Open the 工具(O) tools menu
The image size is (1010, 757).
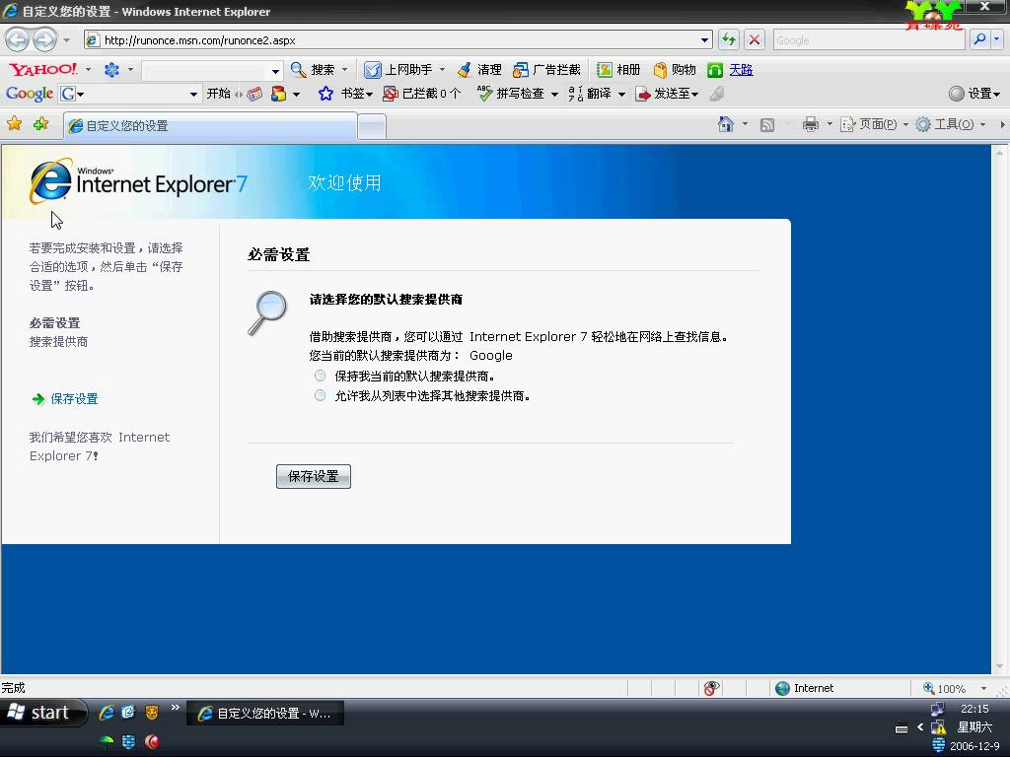(951, 124)
